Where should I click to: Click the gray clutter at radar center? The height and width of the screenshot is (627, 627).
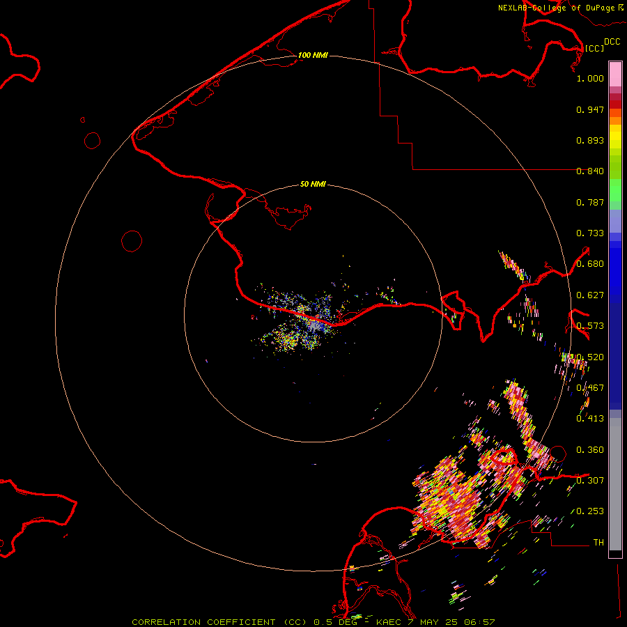(x=315, y=325)
